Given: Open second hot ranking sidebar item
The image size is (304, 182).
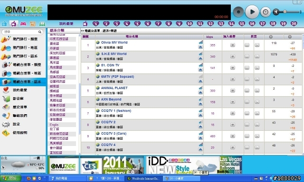Looking at the screenshot, I should click(23, 47).
